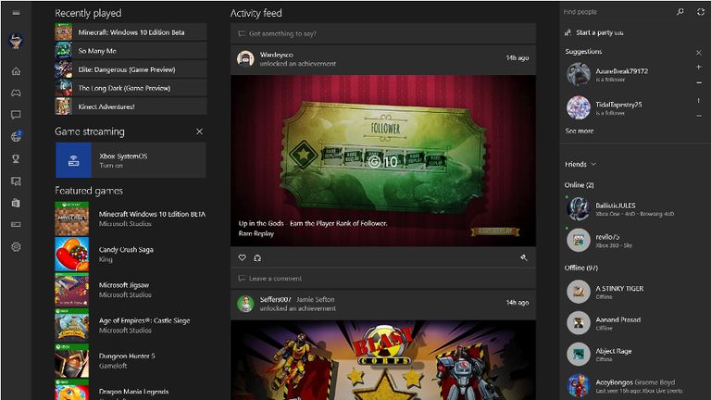This screenshot has height=400, width=711.
Task: Open Seffers007 Jamie Sefton's profile
Action: coord(297,299)
